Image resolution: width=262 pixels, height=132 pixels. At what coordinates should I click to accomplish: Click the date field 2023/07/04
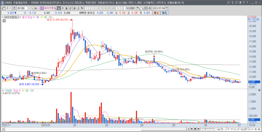159,8
